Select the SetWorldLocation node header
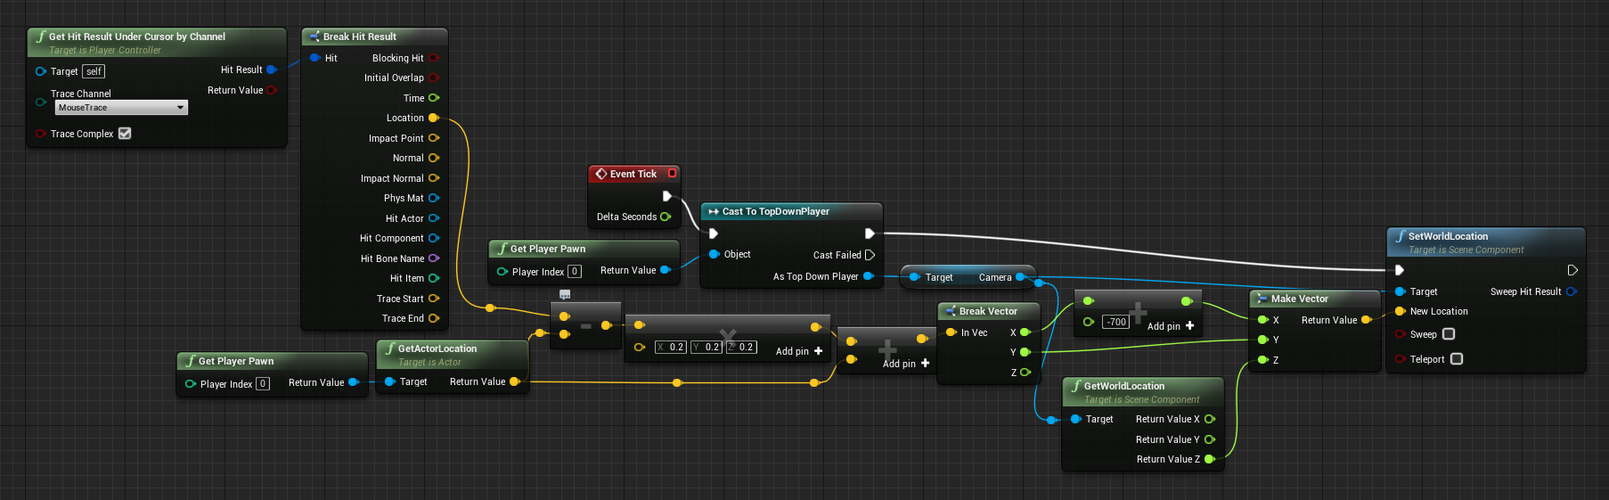Screen dimensions: 1609x500 pos(1486,242)
